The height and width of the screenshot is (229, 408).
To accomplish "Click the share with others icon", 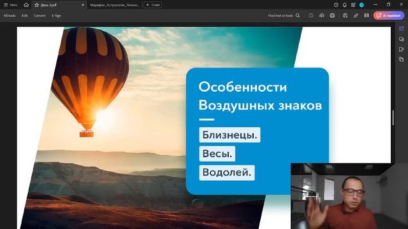I will [345, 15].
